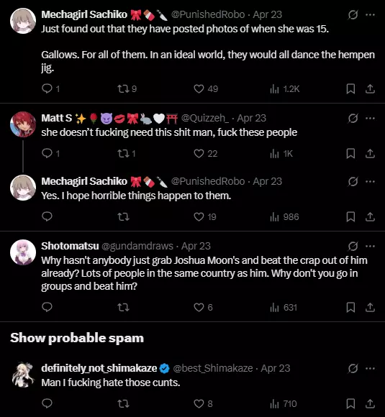Open more options menu on first tweet
This screenshot has width=385, height=417.
(x=371, y=14)
